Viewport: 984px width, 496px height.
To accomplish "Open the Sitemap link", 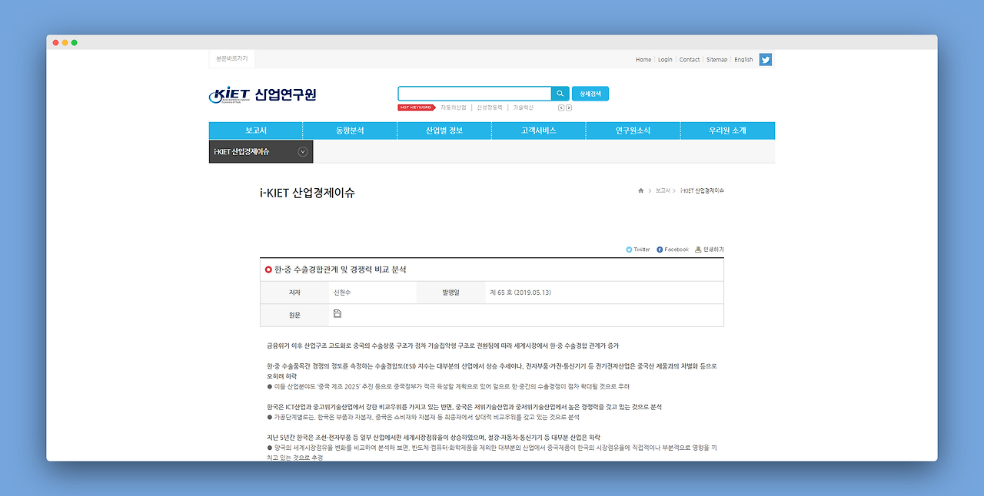I will pyautogui.click(x=716, y=59).
